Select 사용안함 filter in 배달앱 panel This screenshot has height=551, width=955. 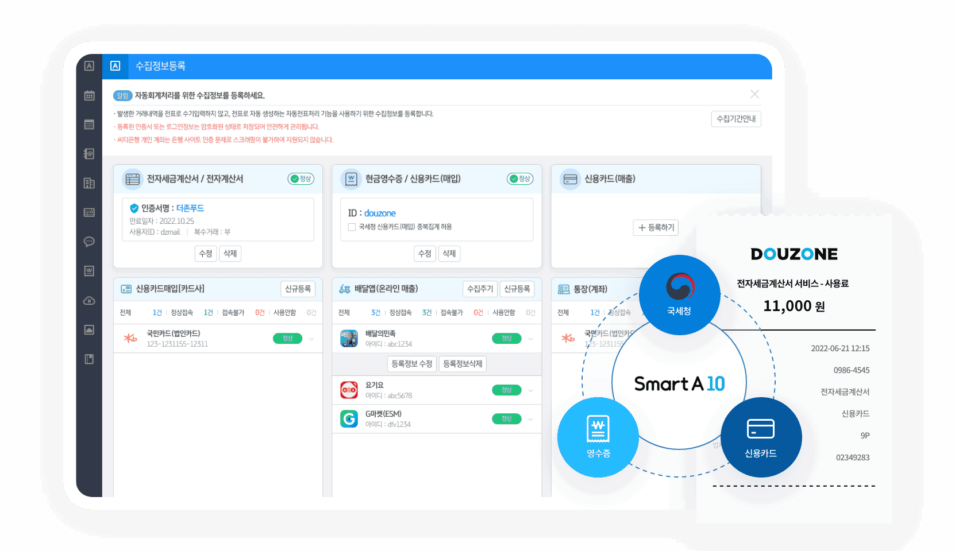coord(504,313)
